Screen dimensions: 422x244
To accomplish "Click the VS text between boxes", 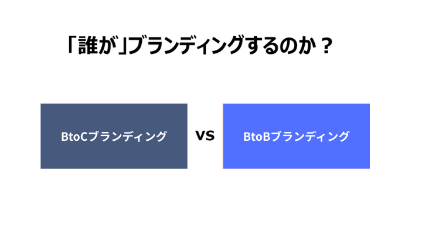I will coord(205,135).
